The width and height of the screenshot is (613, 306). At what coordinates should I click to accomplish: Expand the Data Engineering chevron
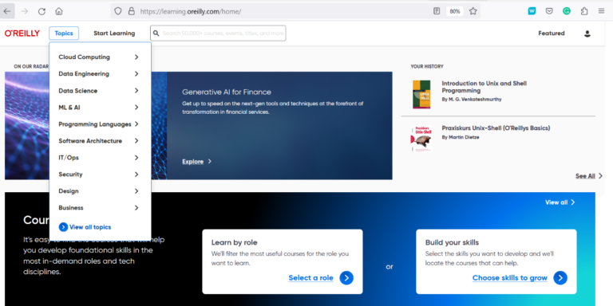pos(136,74)
